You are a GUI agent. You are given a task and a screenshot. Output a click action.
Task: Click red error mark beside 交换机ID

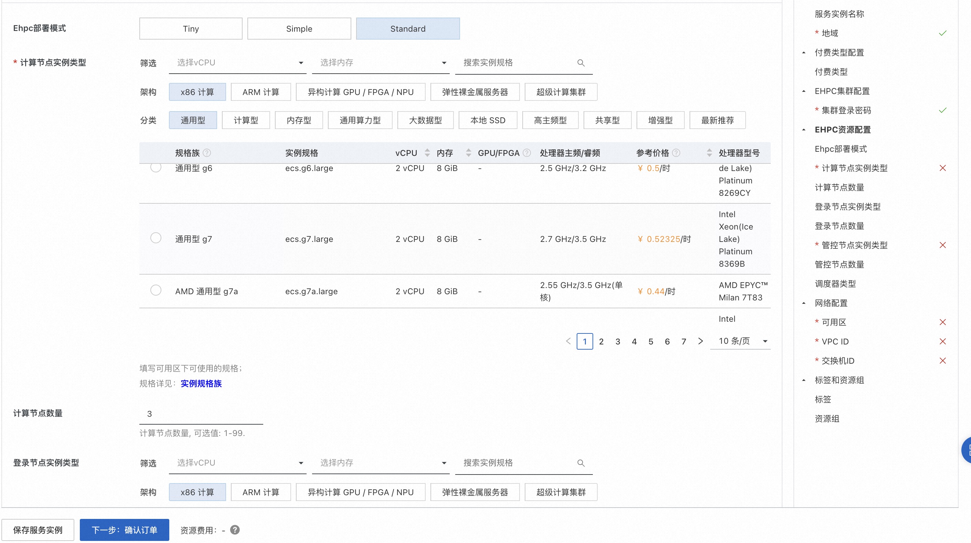pos(943,361)
